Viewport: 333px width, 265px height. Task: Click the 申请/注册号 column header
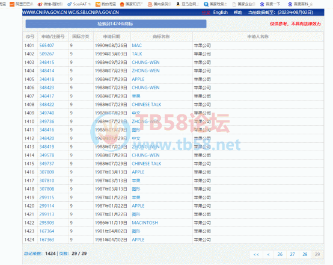[53, 37]
